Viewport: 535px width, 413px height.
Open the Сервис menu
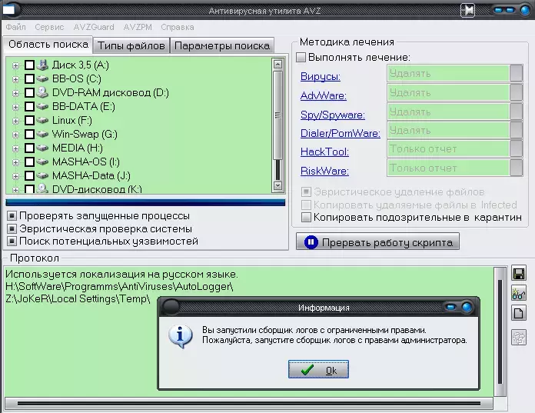(49, 27)
